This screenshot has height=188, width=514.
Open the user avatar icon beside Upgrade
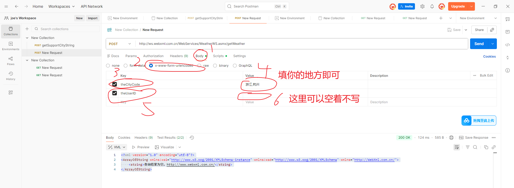click(442, 6)
